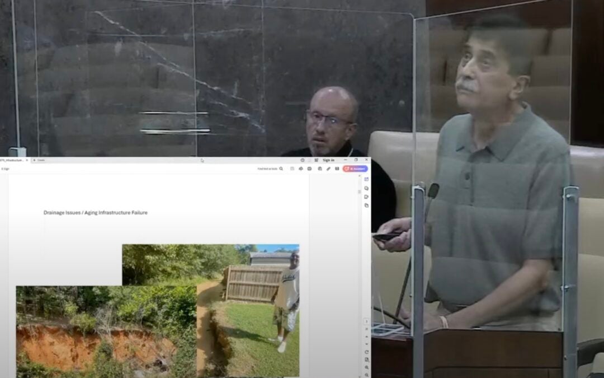Click the email share icon in toolbar
This screenshot has width=604, height=378.
pos(337,169)
